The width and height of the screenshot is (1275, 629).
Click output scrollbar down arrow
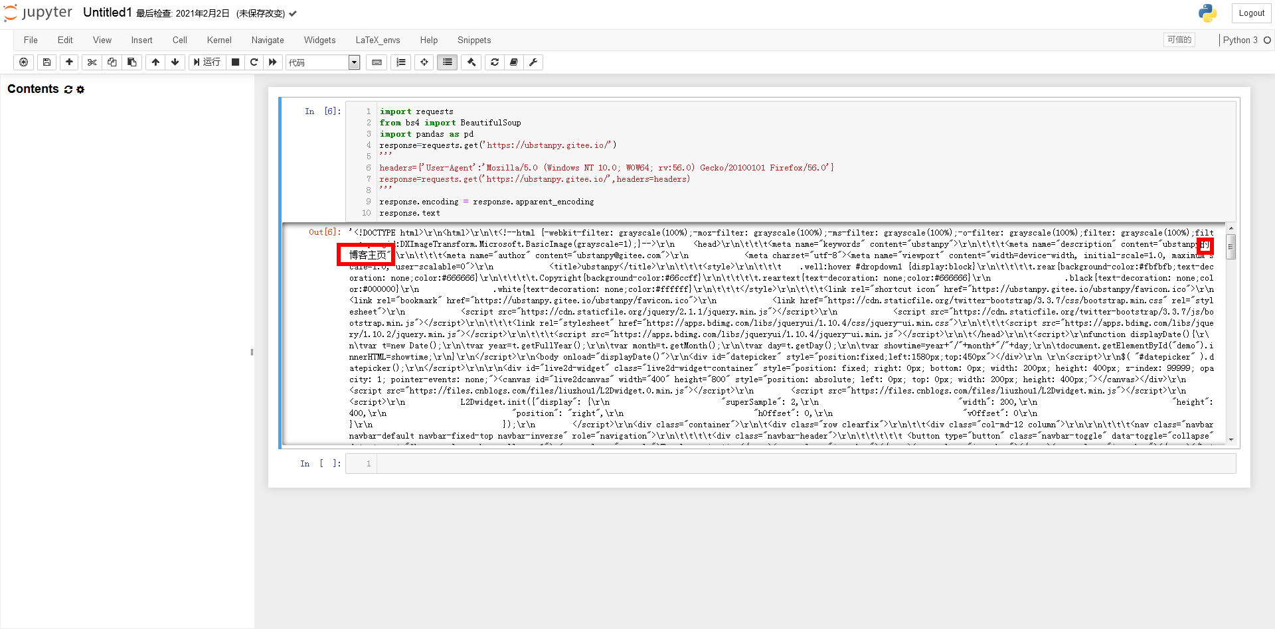[x=1231, y=439]
